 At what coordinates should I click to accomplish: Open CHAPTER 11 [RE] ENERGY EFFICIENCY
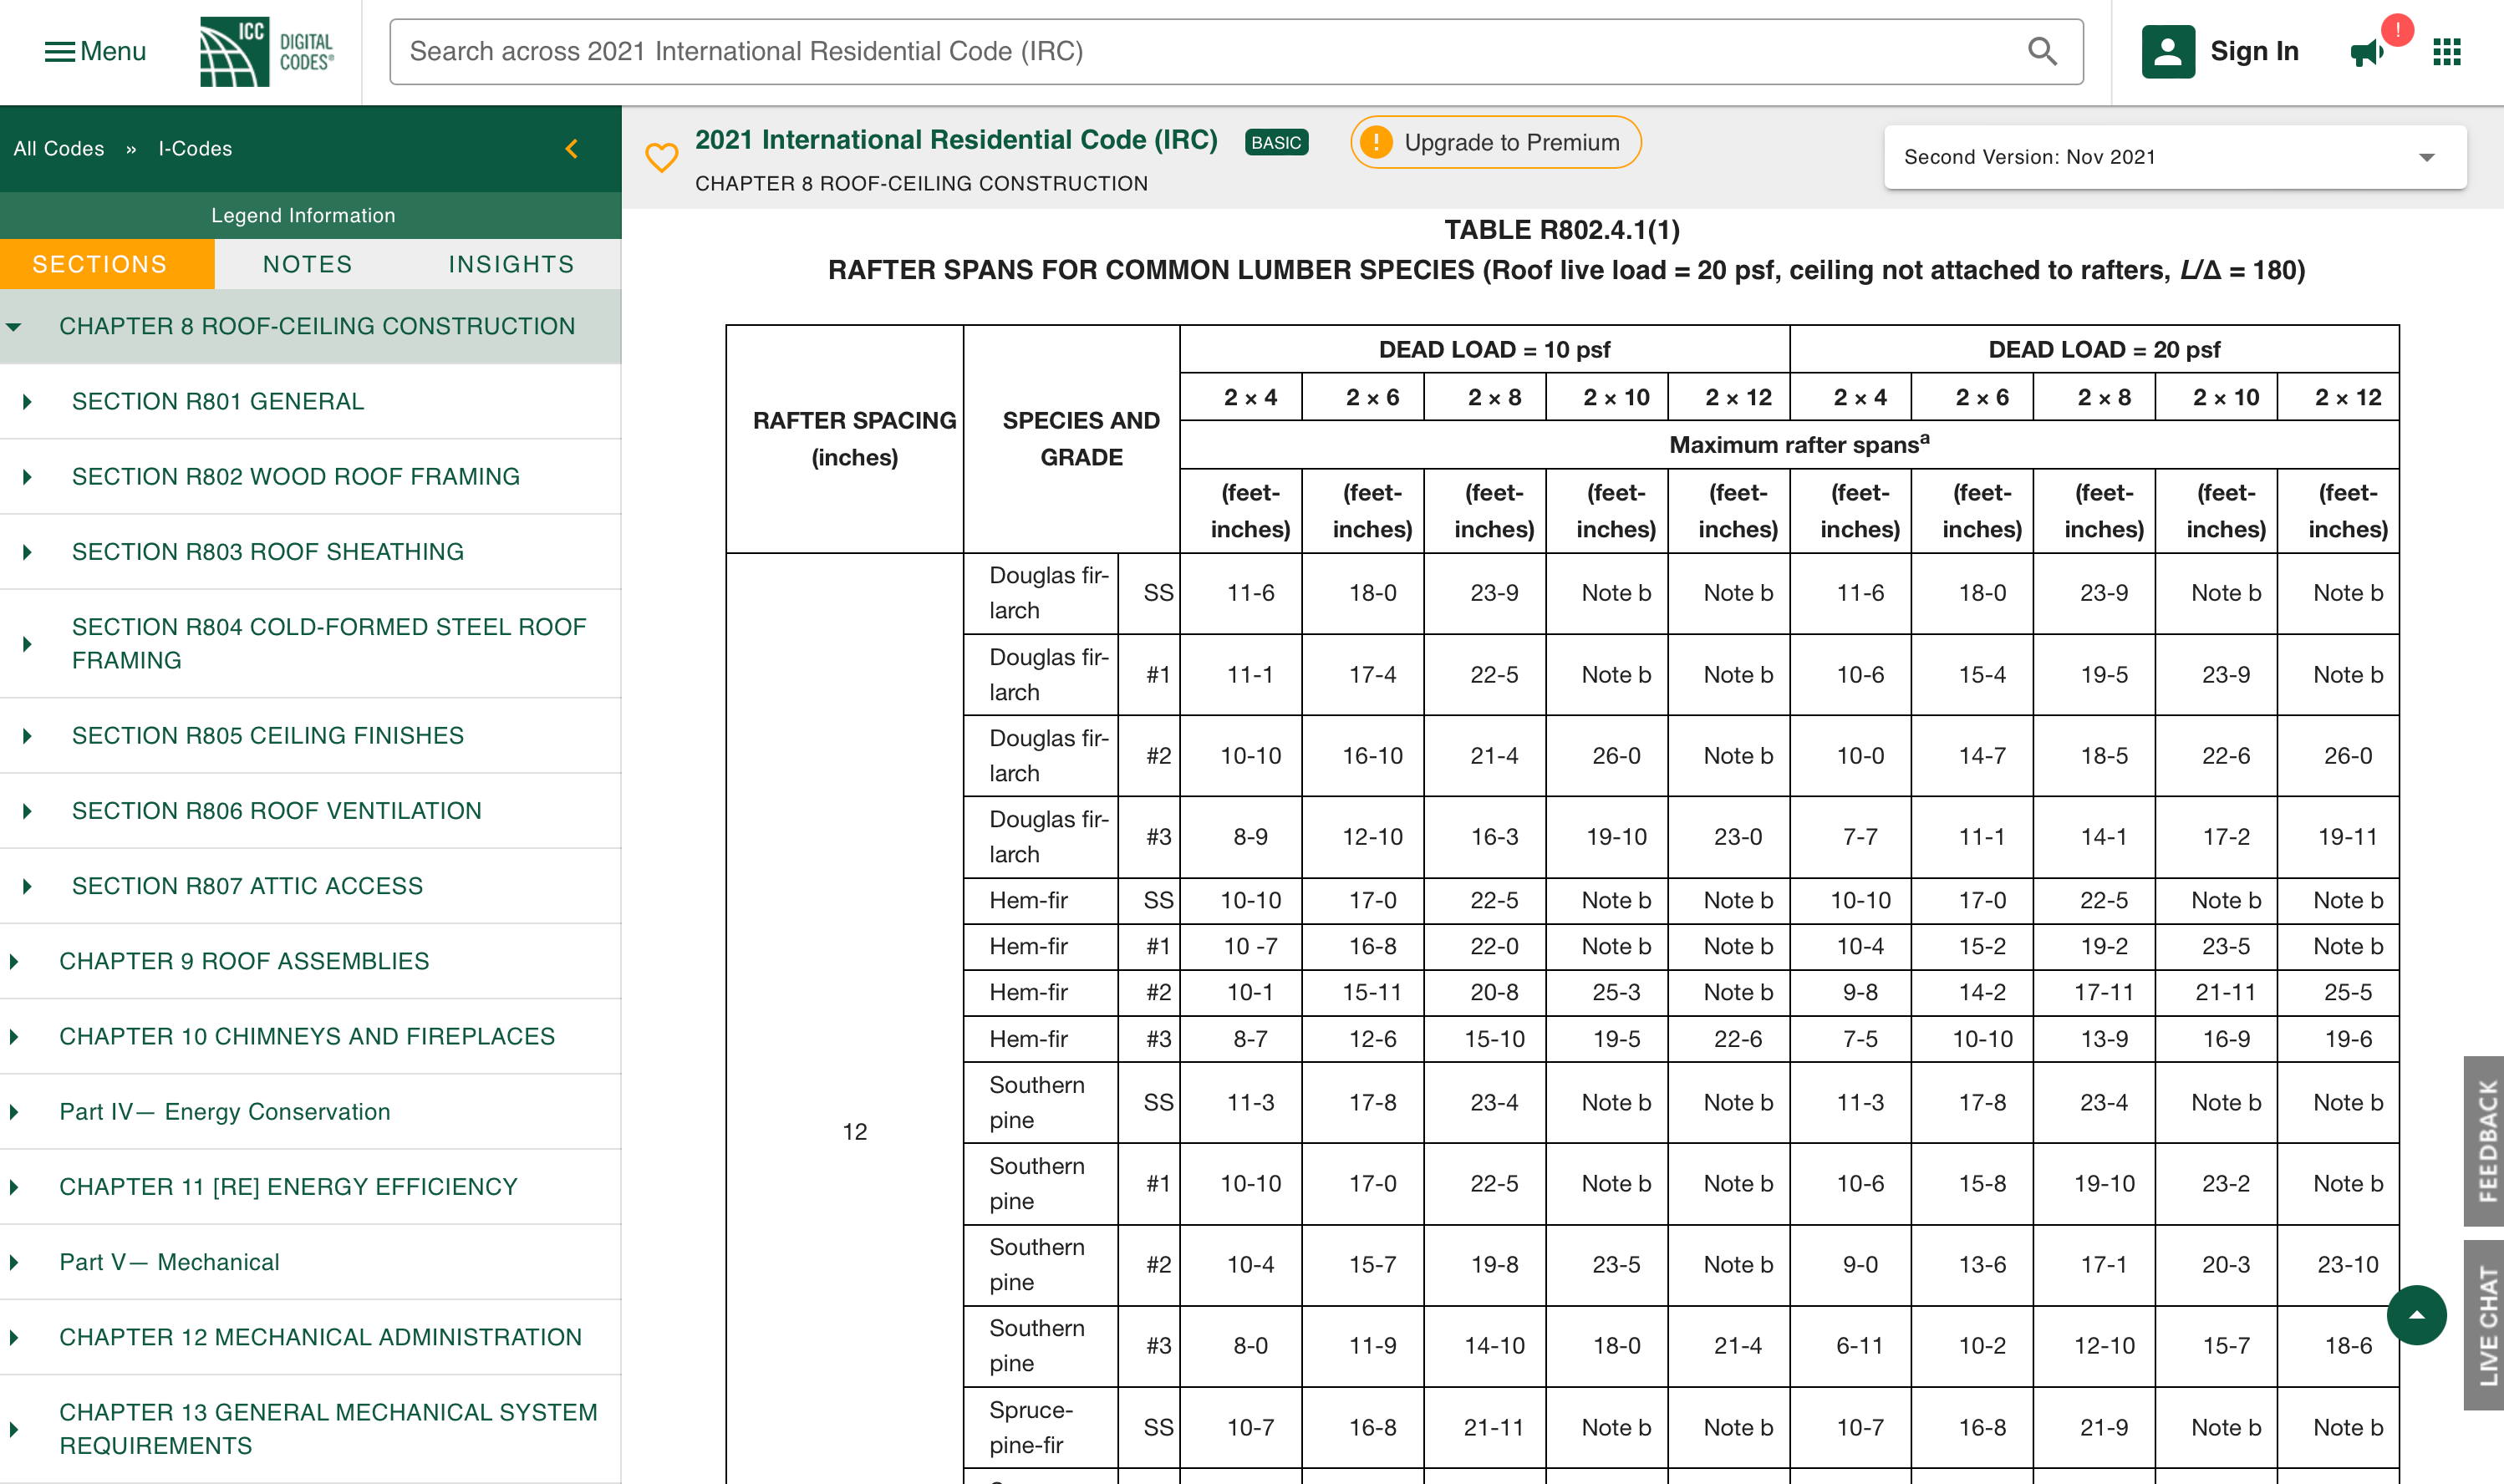tap(288, 1186)
